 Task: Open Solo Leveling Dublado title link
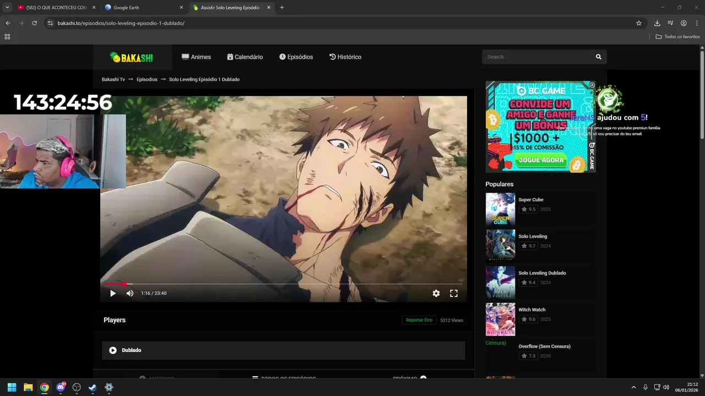542,273
